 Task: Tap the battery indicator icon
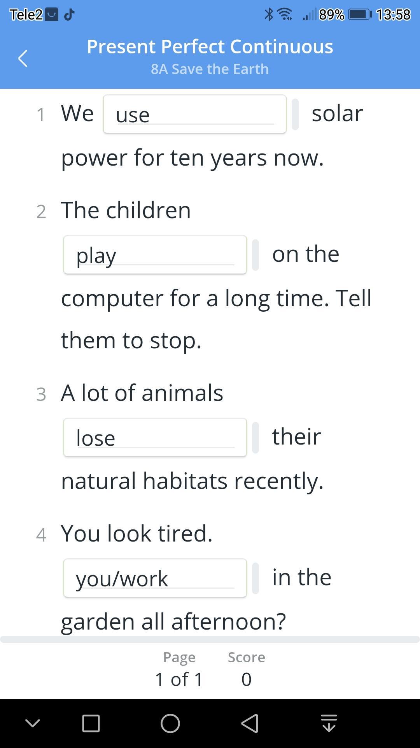click(360, 15)
